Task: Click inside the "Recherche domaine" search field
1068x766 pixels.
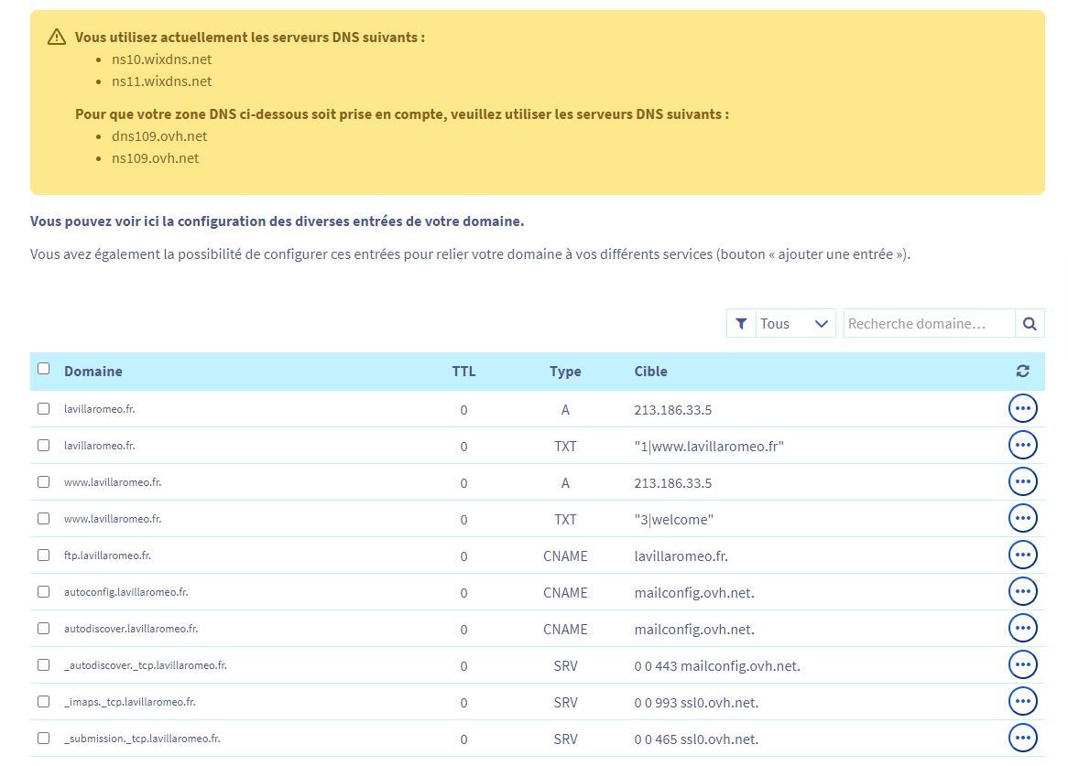Action: point(928,324)
